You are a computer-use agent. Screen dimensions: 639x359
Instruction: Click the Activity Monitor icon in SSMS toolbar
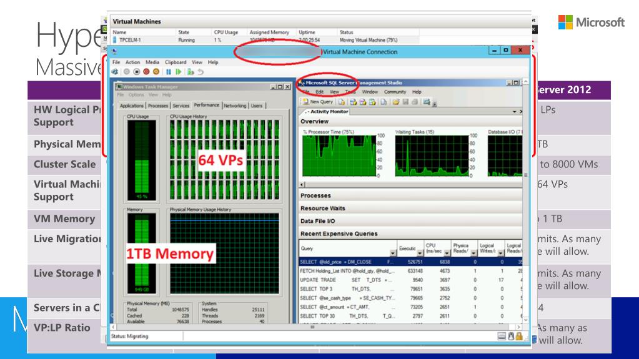pos(427,102)
